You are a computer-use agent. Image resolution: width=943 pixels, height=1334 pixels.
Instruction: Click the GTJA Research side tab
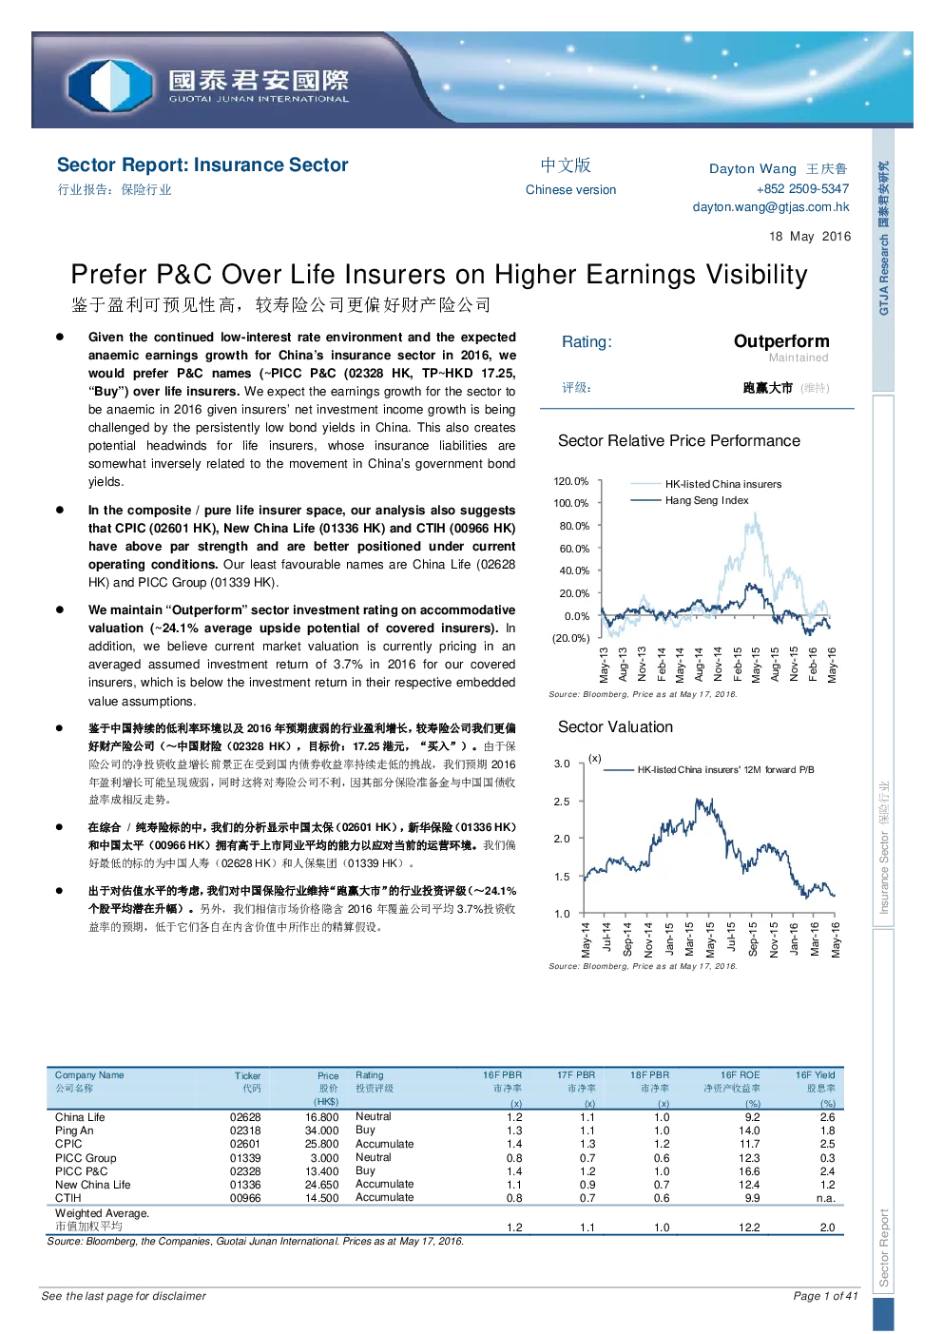coord(883,260)
